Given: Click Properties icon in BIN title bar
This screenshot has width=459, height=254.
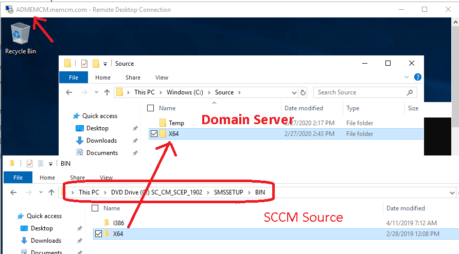Looking at the screenshot, I should [x=29, y=164].
